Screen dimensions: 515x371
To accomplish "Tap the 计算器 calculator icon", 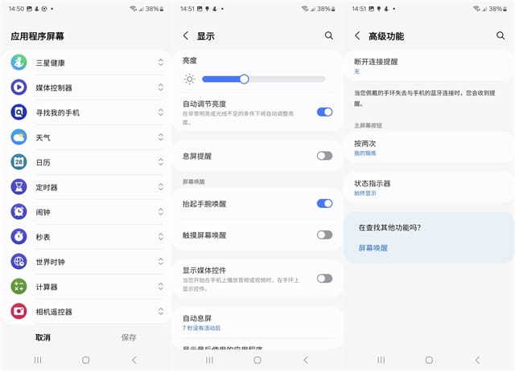I will 19,287.
